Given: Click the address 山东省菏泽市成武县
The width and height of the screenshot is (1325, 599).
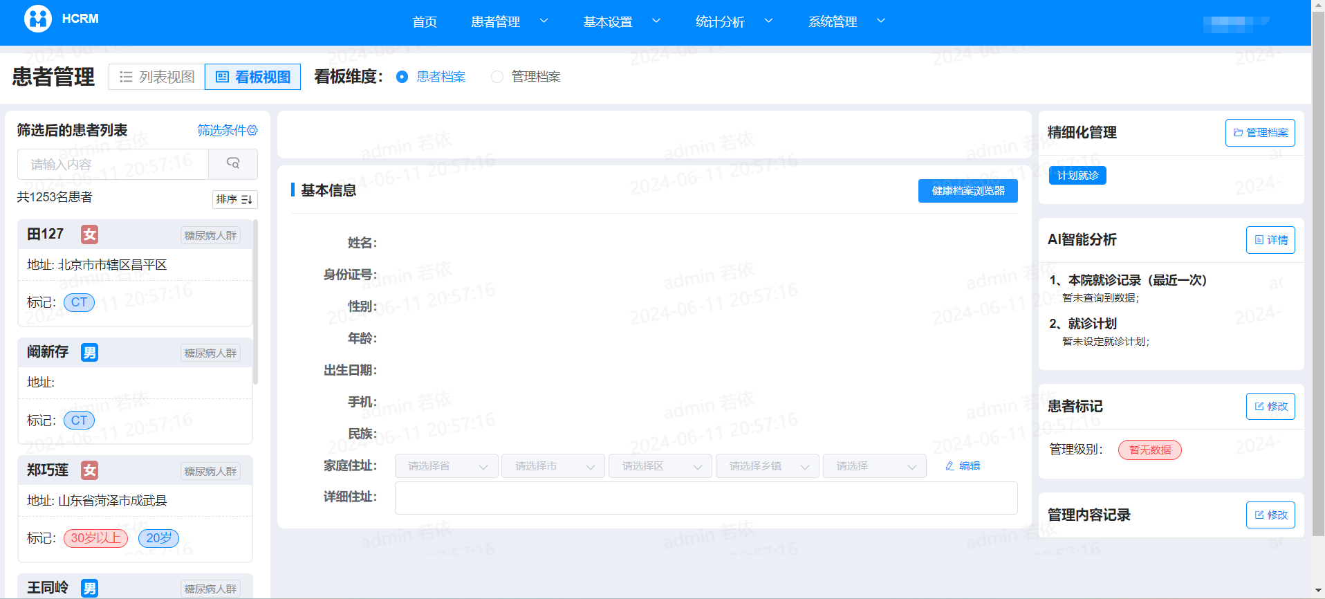Looking at the screenshot, I should (x=113, y=501).
